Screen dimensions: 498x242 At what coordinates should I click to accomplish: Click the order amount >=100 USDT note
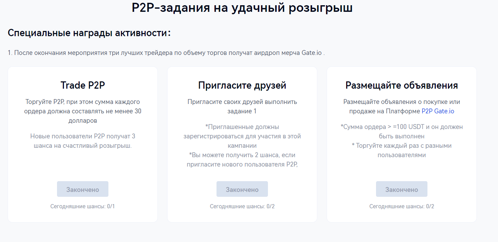tap(401, 131)
